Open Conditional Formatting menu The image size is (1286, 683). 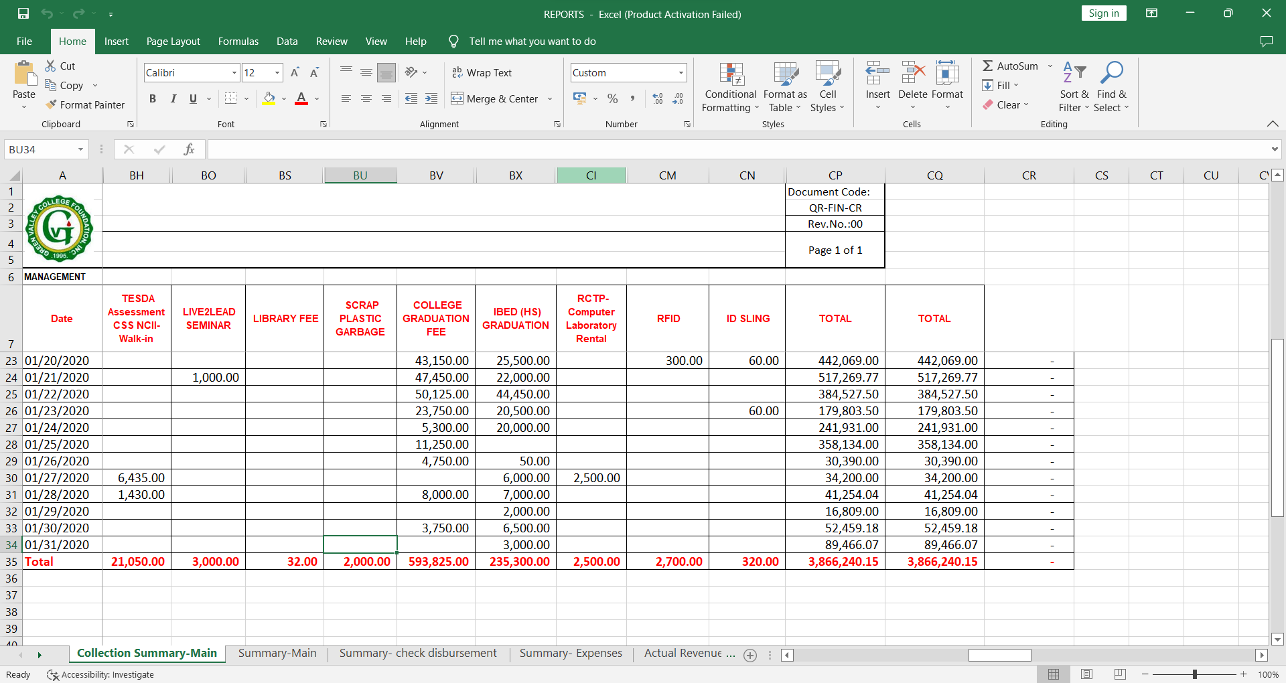click(x=730, y=88)
